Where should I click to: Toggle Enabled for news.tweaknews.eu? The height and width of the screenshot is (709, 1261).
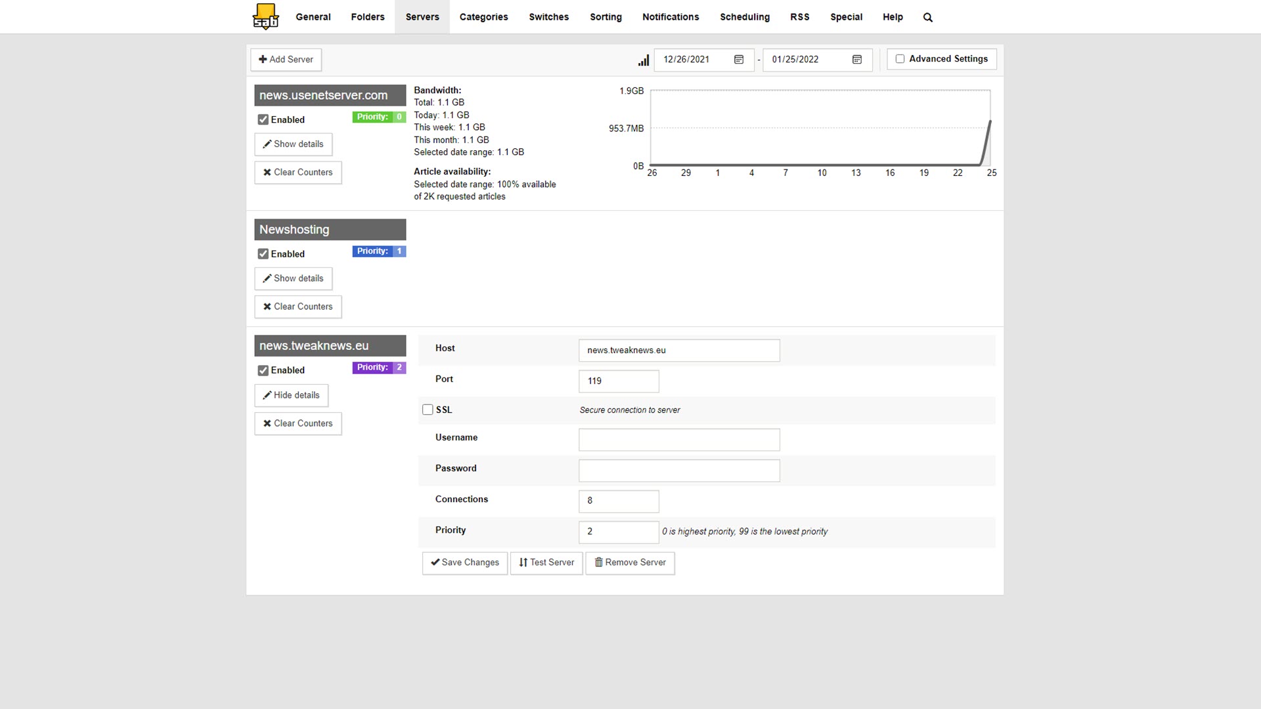(x=263, y=370)
